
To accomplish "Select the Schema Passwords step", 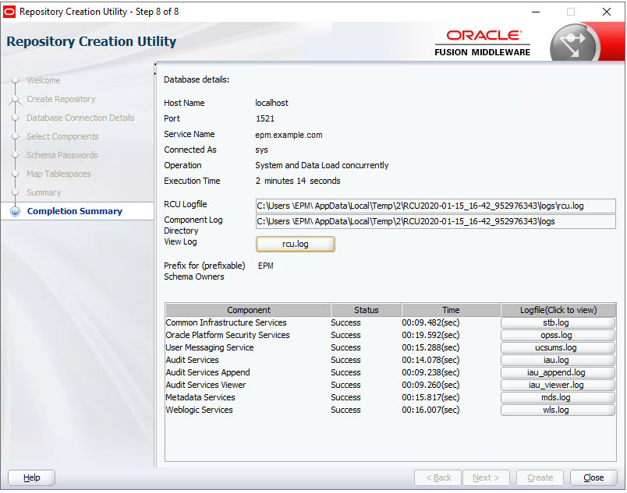I will coord(62,155).
